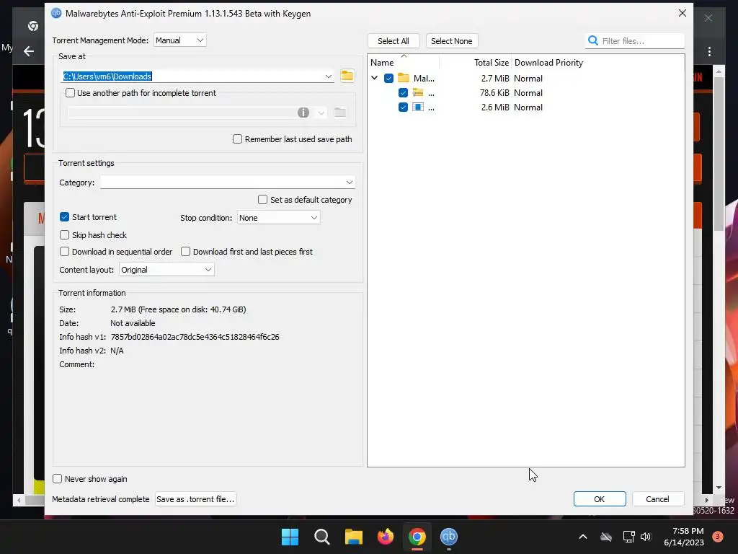Switch to Chrome in taskbar
738x554 pixels.
tap(417, 537)
